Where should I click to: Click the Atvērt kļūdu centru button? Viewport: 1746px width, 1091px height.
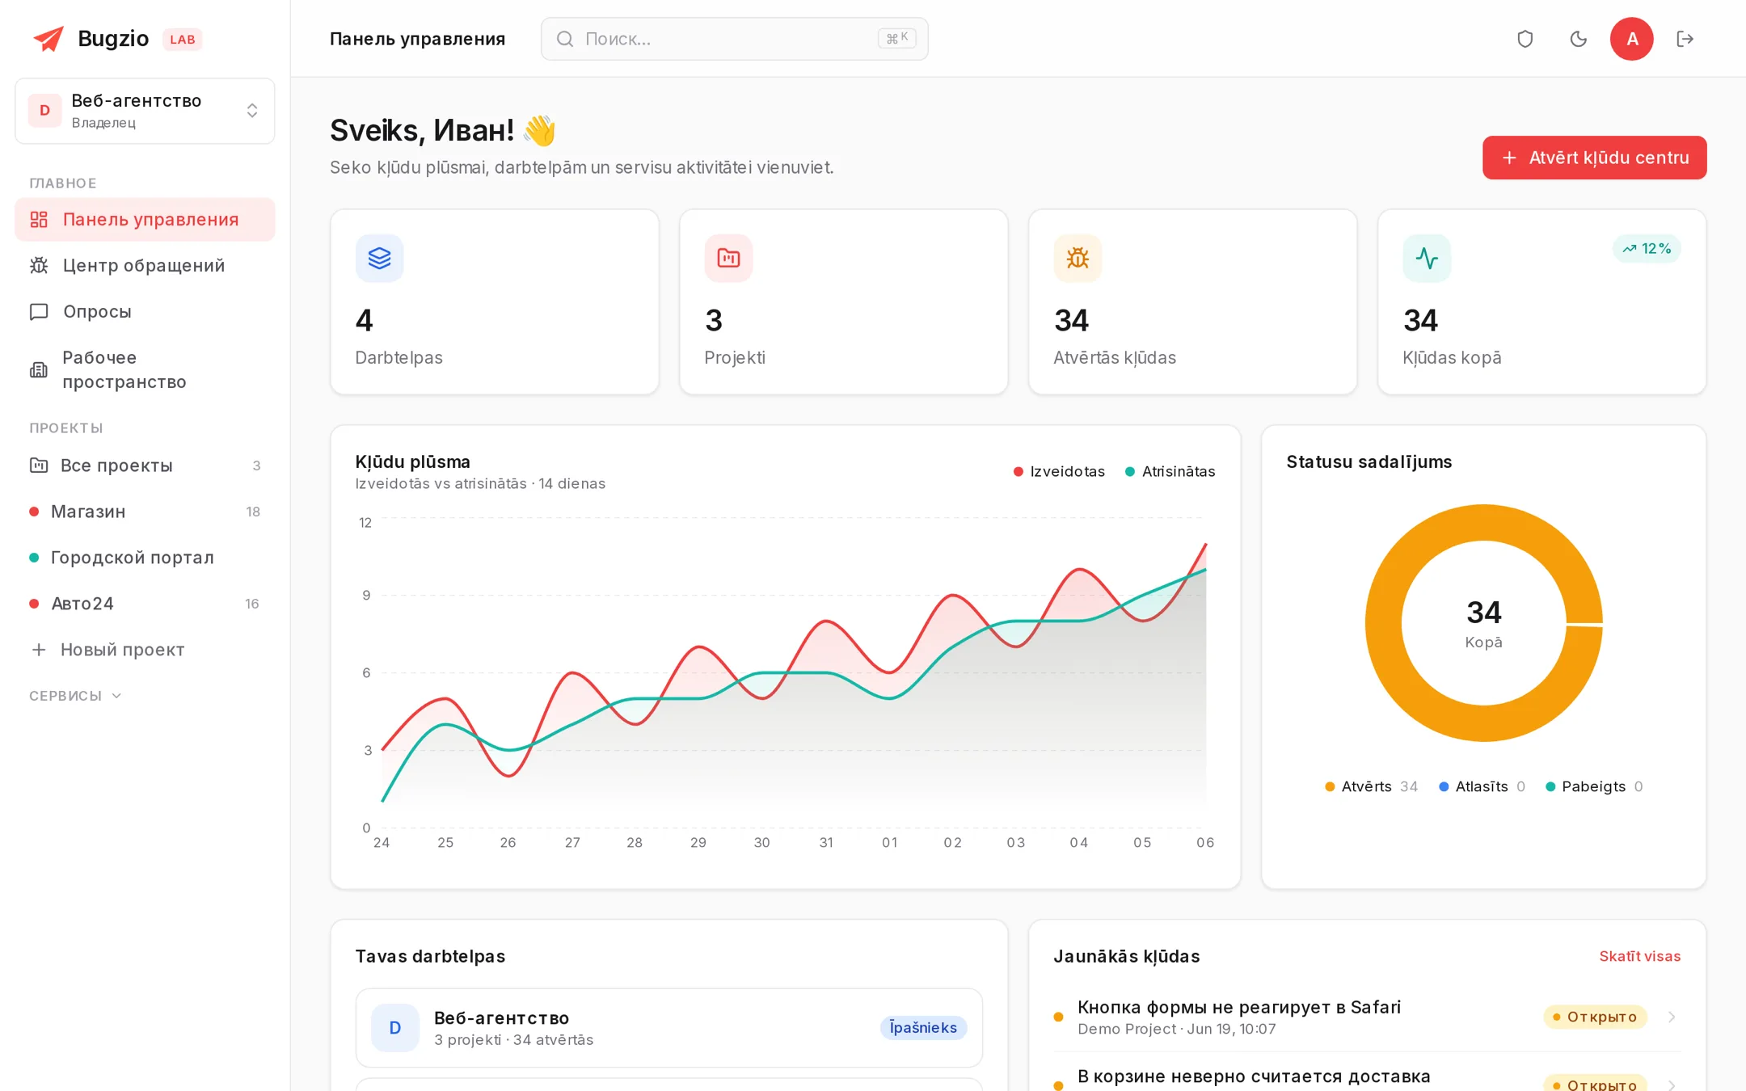(x=1594, y=158)
